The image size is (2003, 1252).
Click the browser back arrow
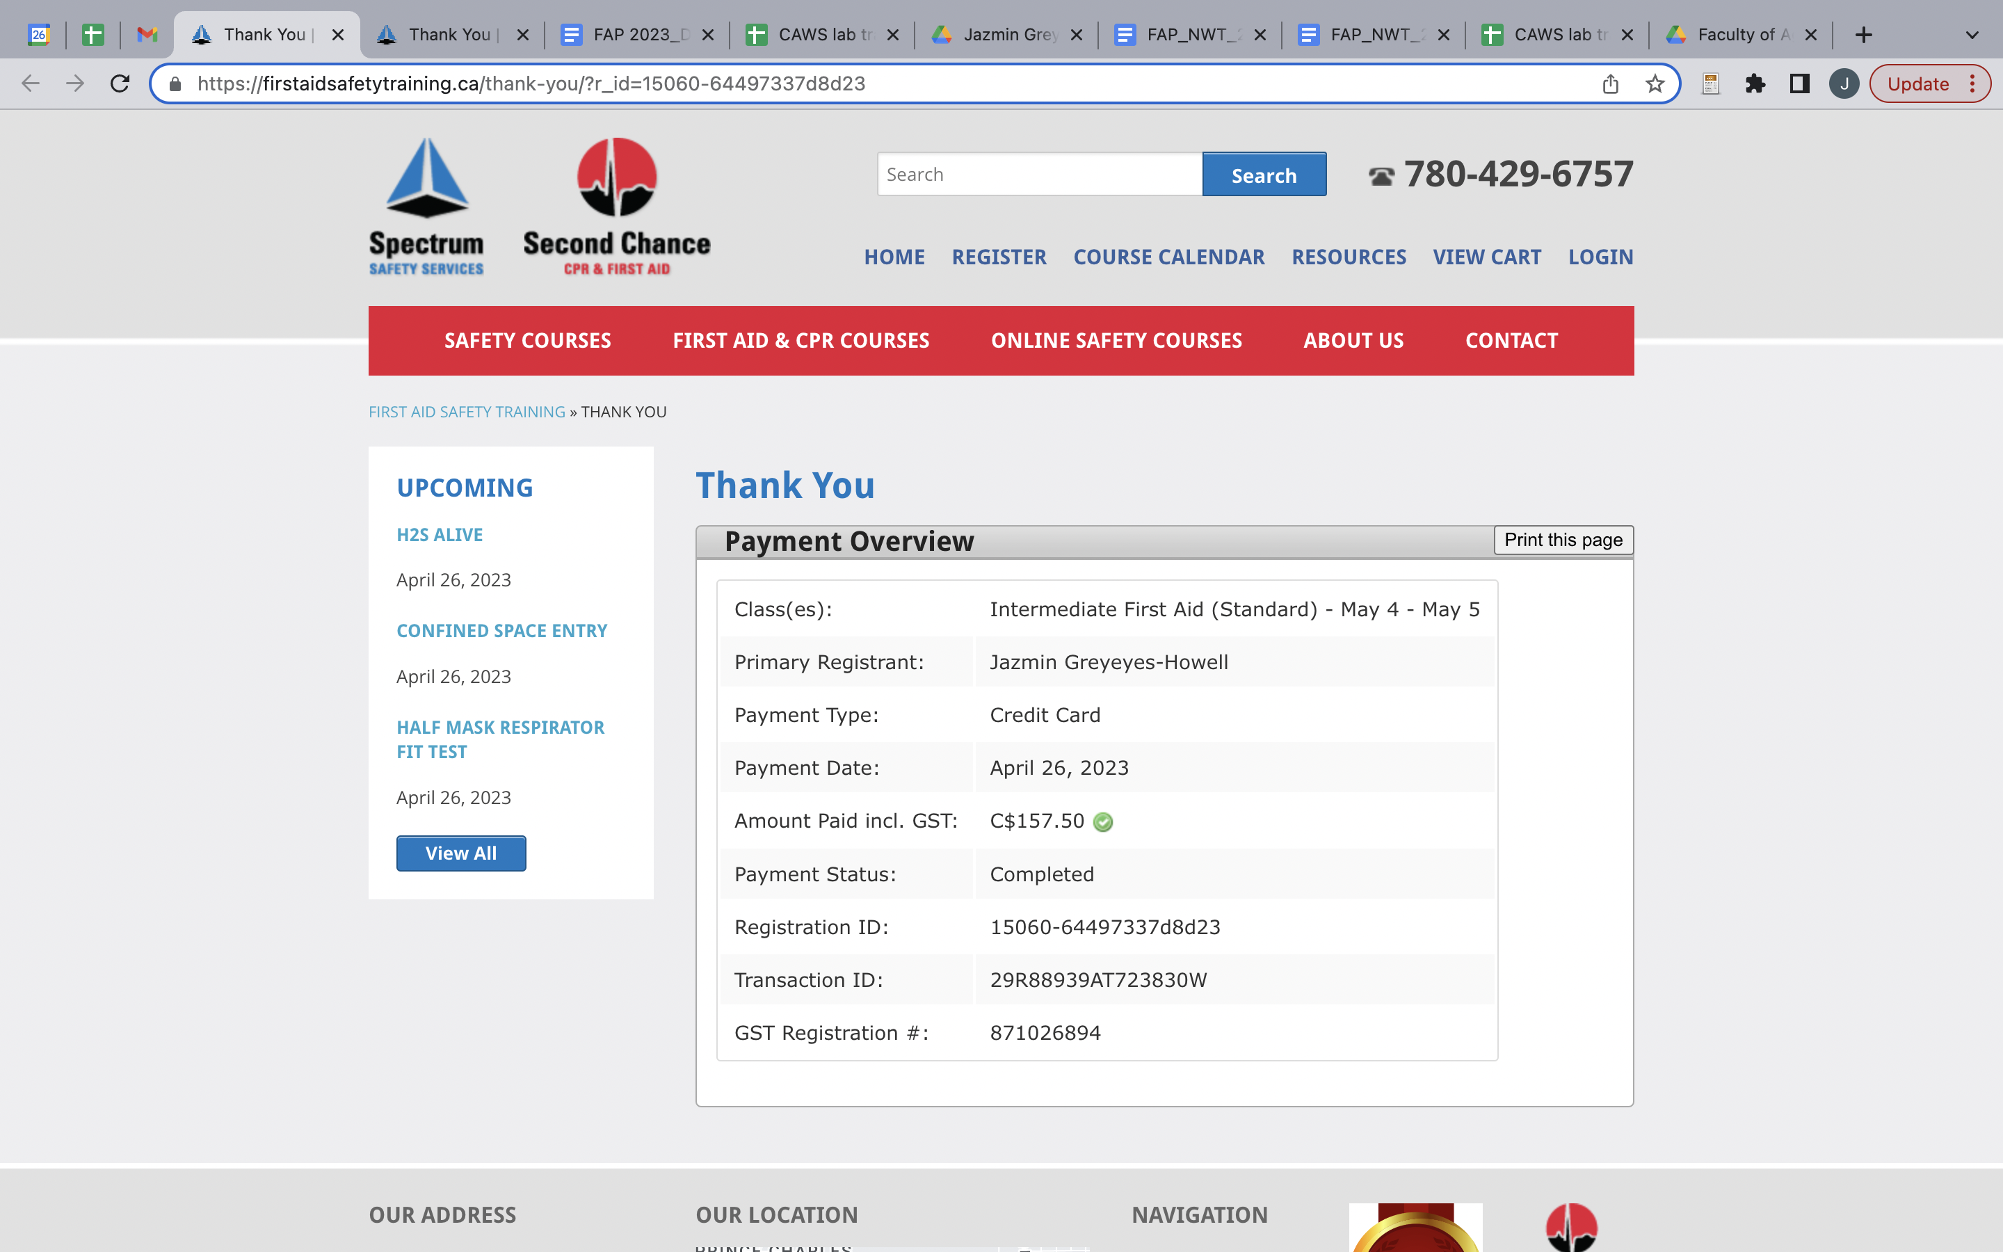31,83
